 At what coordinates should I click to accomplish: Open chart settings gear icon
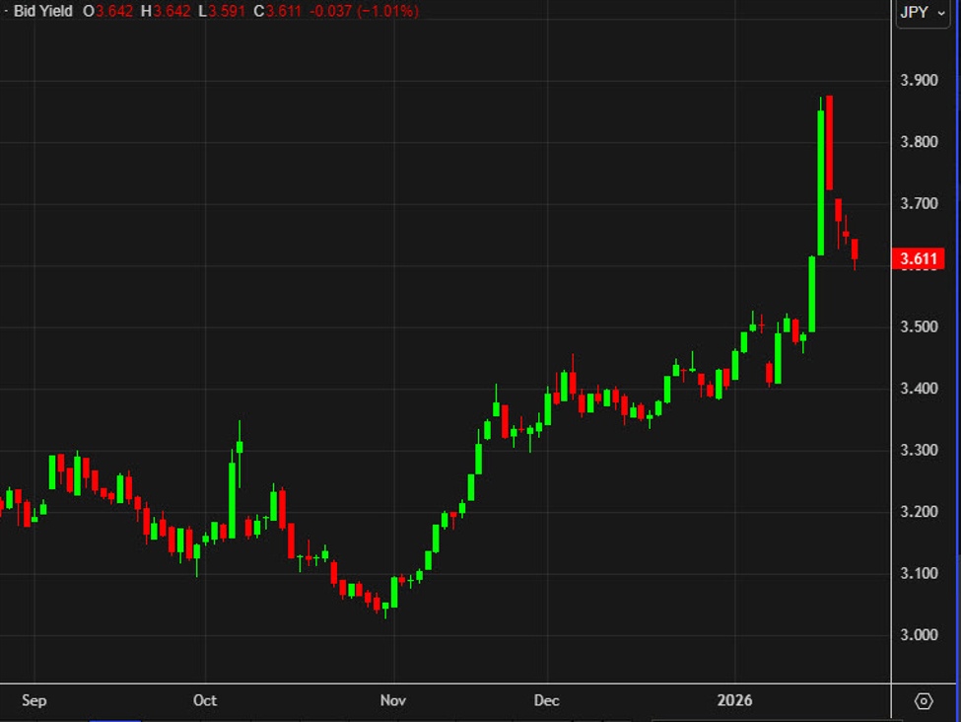coord(924,701)
